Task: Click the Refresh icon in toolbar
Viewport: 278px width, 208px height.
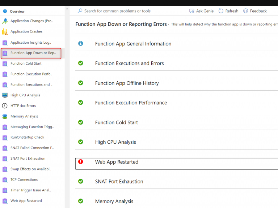Action: 221,11
